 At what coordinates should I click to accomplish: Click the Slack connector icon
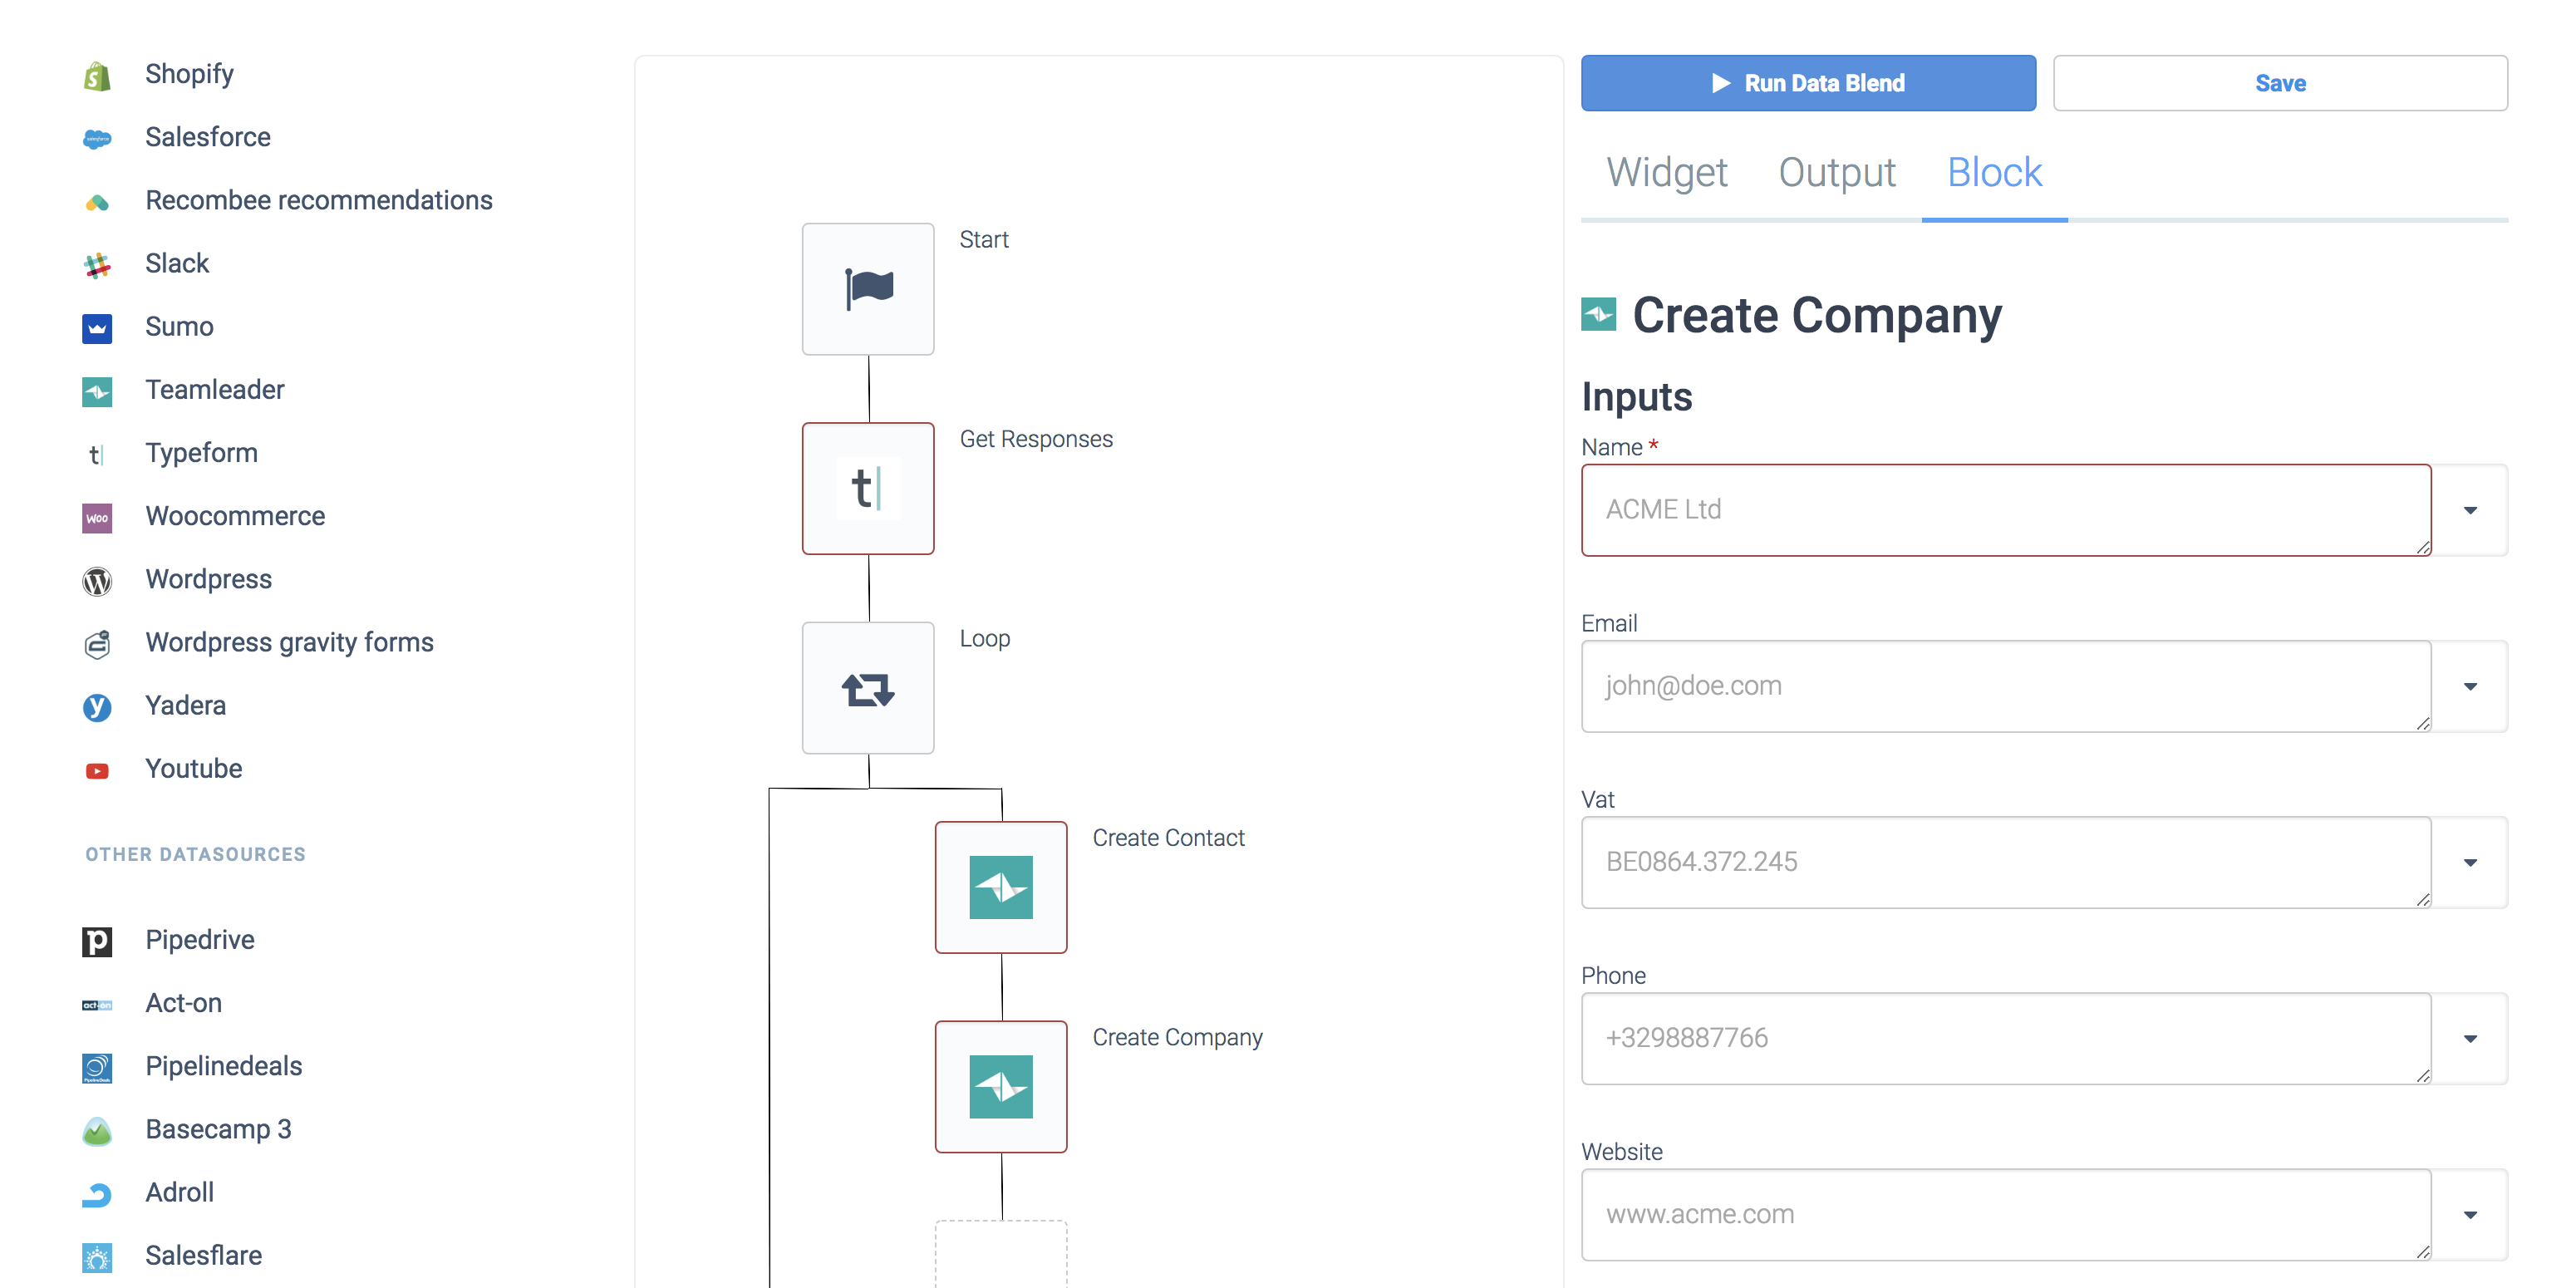point(97,265)
